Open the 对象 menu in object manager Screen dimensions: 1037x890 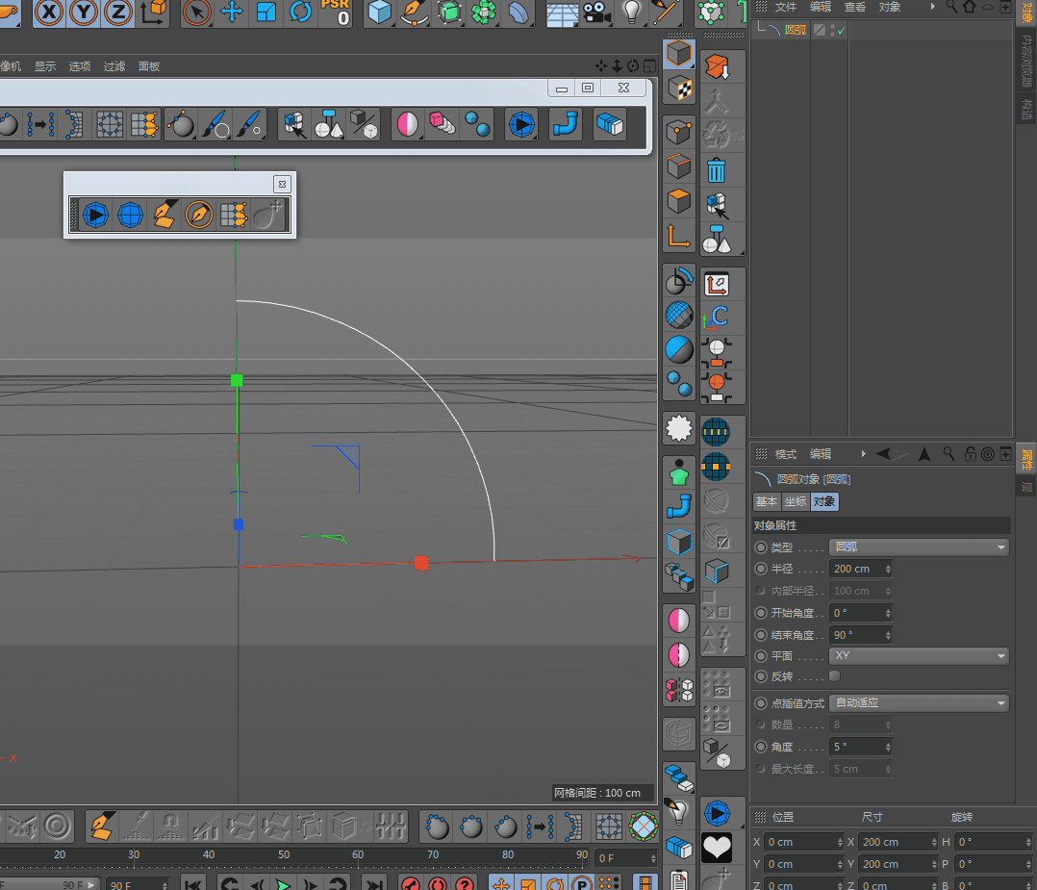890,7
